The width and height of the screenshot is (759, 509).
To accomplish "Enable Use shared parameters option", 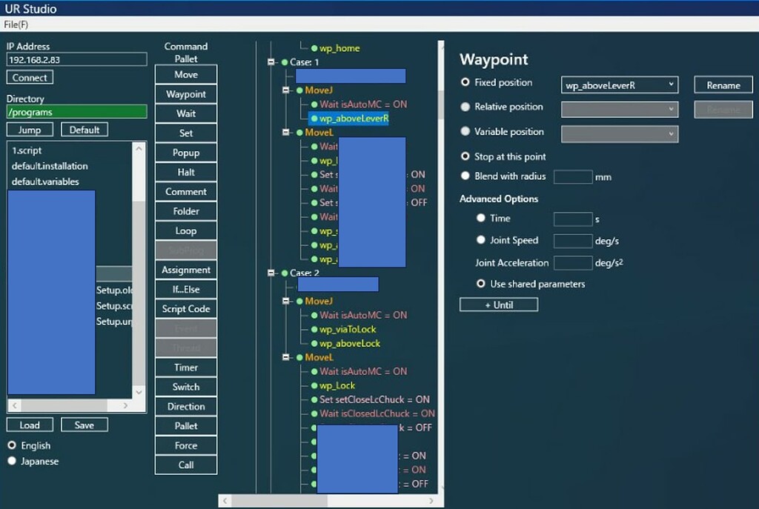I will [x=480, y=284].
